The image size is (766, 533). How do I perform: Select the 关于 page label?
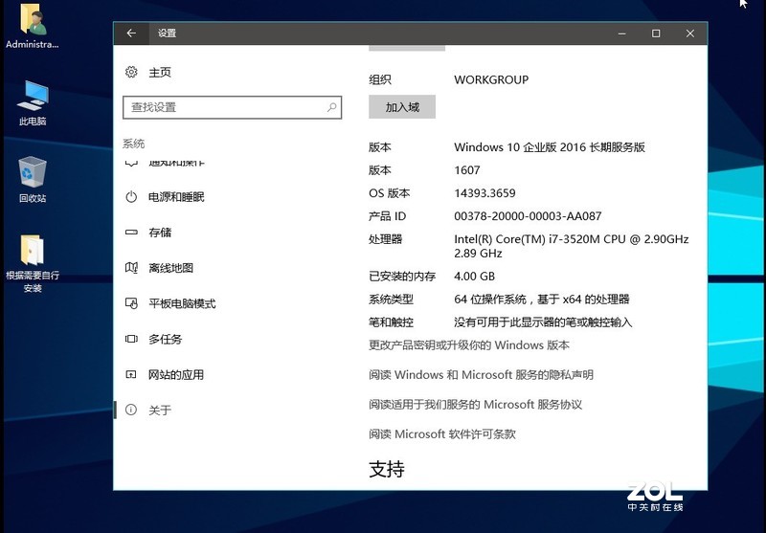[x=160, y=410]
